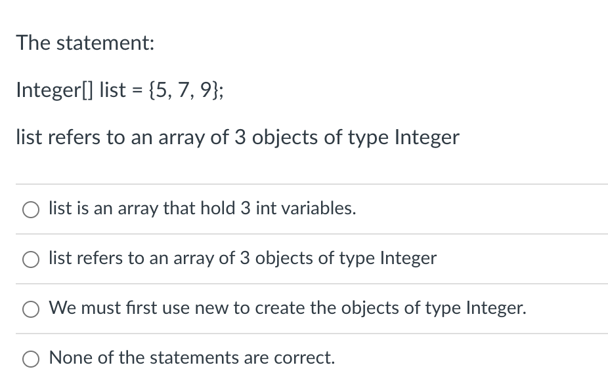608x384 pixels.
Task: Click the 'None of the statements are correct' text
Action: (193, 358)
